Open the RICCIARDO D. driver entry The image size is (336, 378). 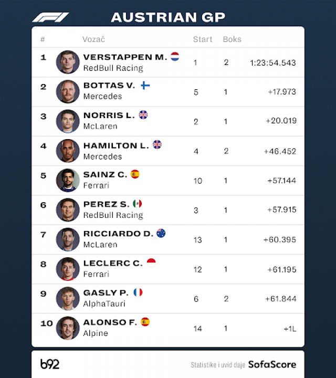pyautogui.click(x=119, y=234)
